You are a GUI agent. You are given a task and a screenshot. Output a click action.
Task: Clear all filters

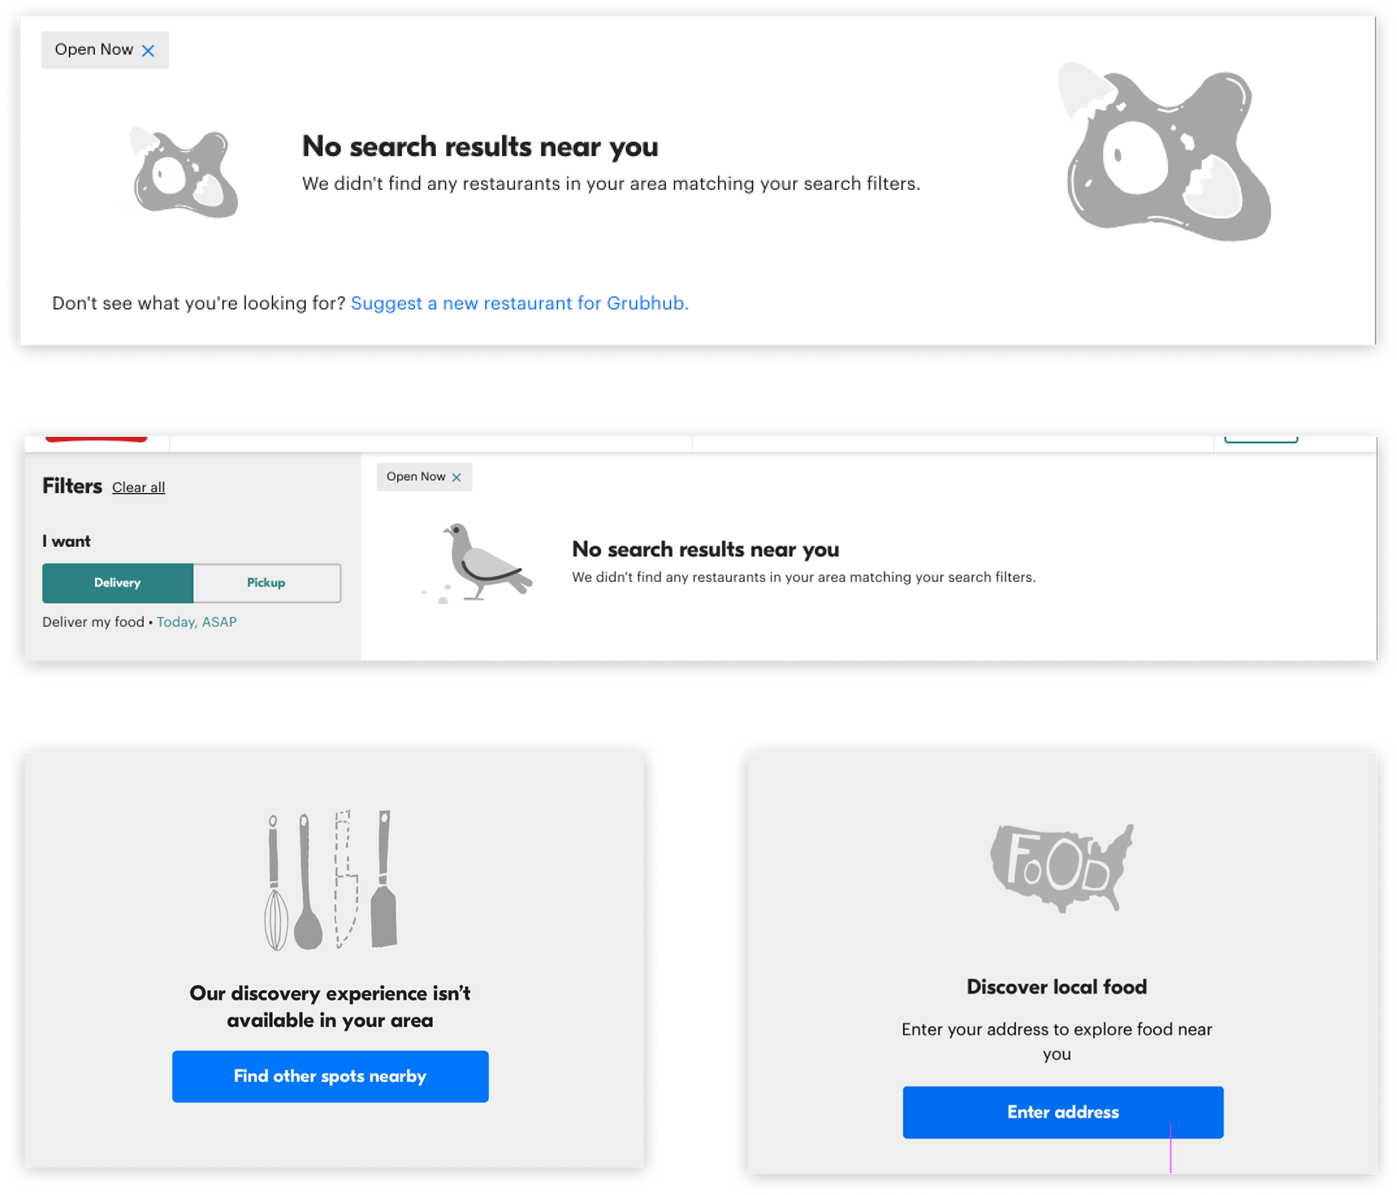click(138, 487)
